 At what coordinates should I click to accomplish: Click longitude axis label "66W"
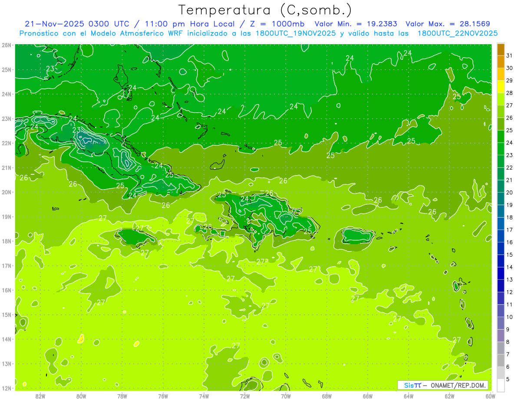[x=368, y=396]
